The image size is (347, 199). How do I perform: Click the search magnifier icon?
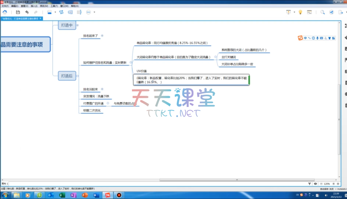point(322,12)
